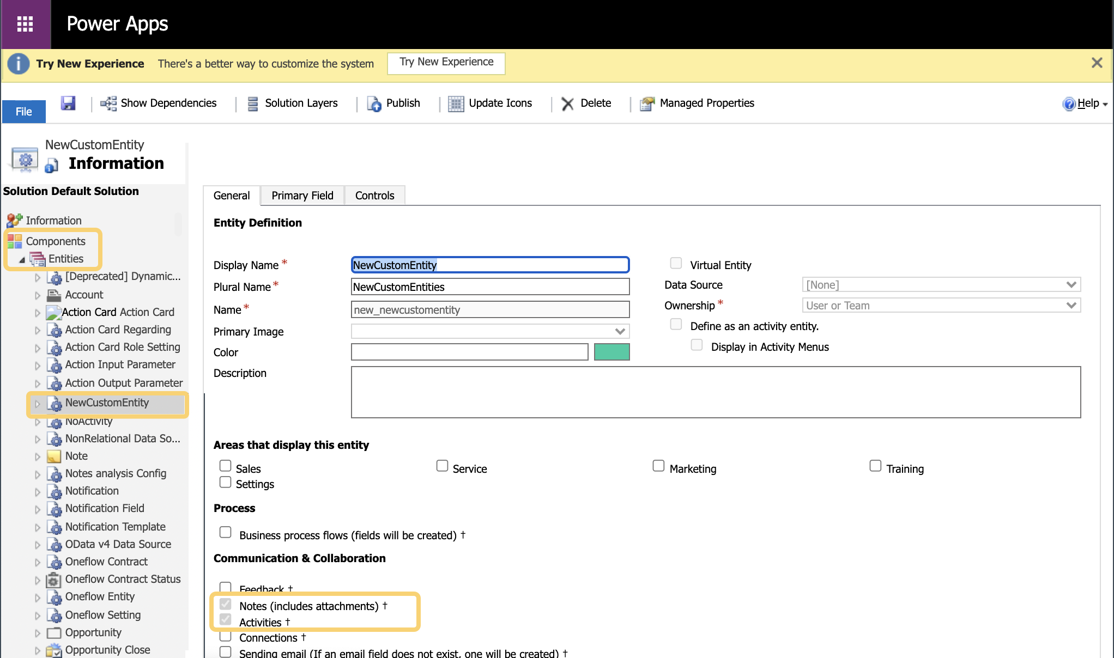
Task: Click the NewCustomEntity gear icon in tree
Action: [55, 404]
